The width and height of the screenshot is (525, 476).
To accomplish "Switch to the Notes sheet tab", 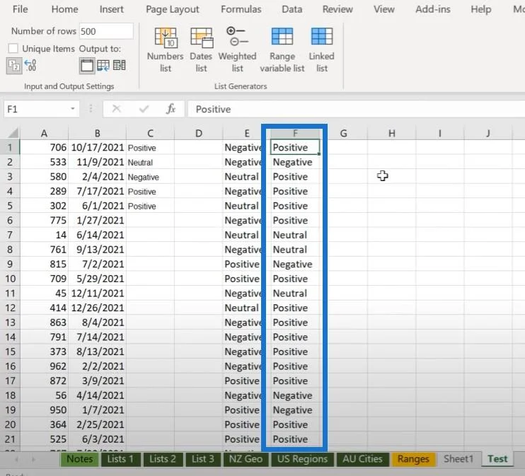I will 80,459.
